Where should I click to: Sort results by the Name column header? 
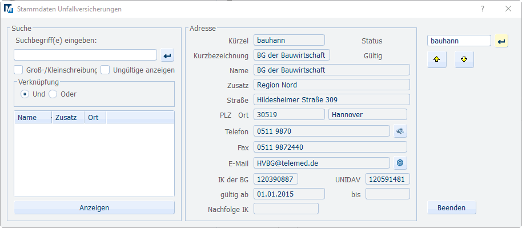pos(33,117)
